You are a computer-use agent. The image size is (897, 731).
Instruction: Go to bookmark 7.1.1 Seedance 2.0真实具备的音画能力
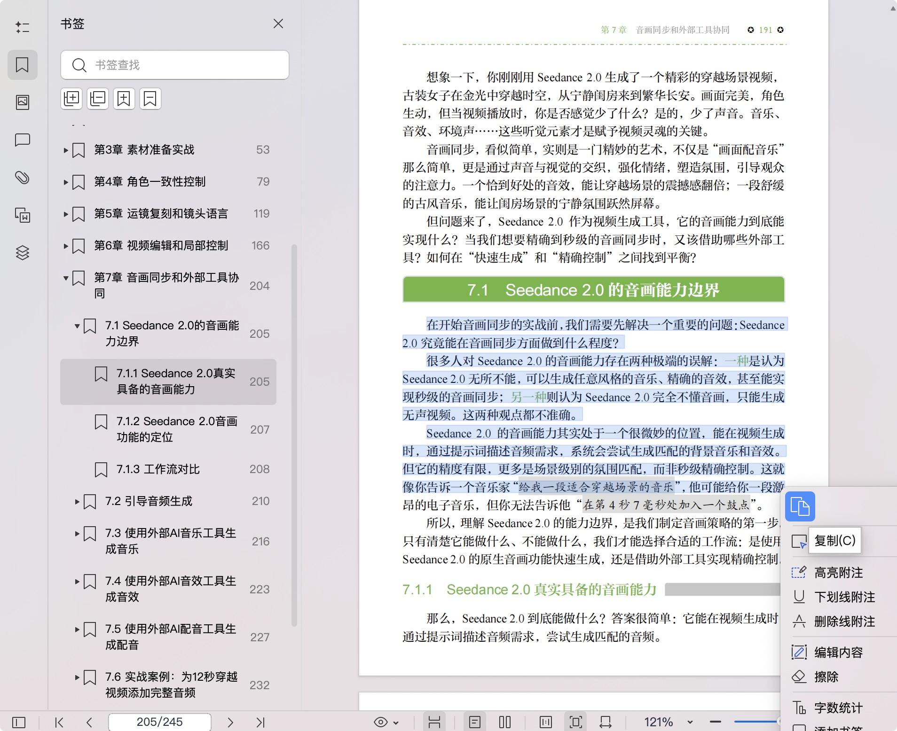click(x=168, y=381)
